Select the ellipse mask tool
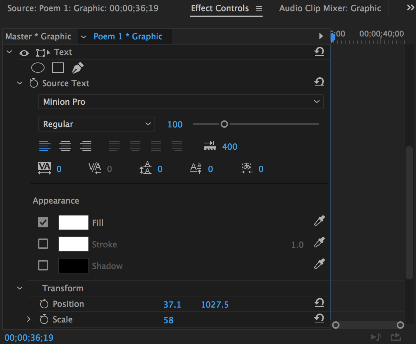 point(38,68)
